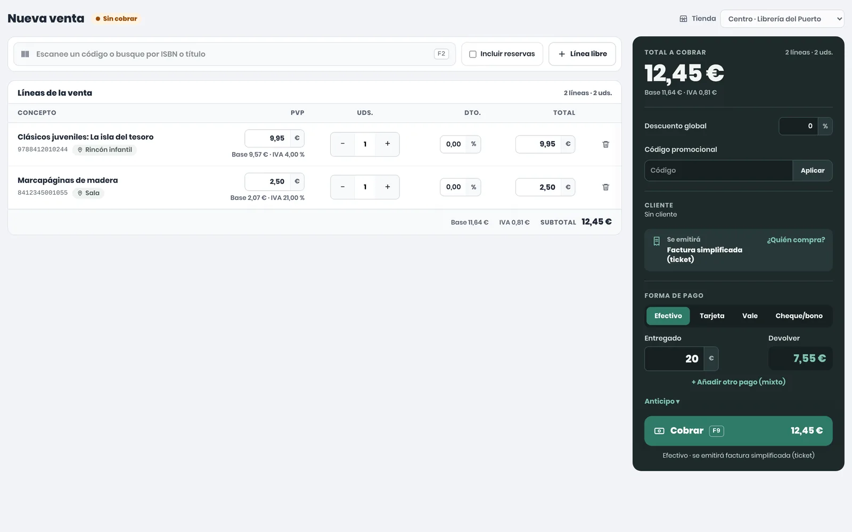
Task: Select Efectivo payment method
Action: coord(668,316)
